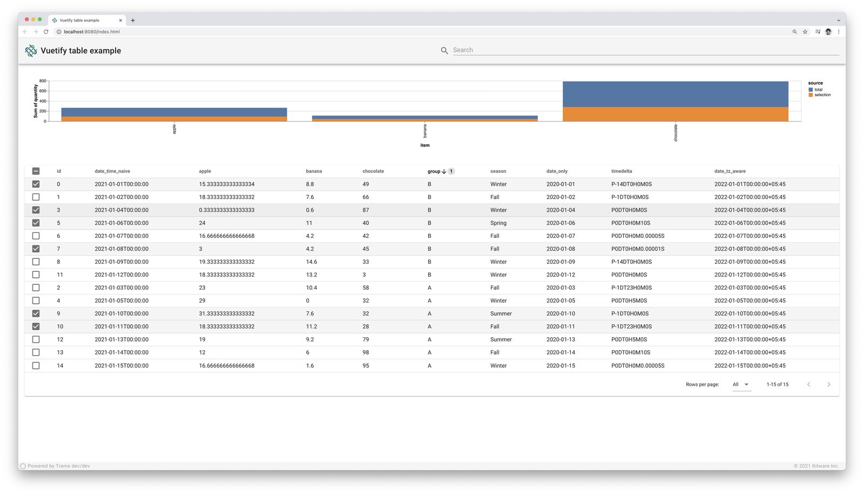Image resolution: width=864 pixels, height=494 pixels.
Task: Click the sort order badge 1 on group
Action: click(451, 171)
